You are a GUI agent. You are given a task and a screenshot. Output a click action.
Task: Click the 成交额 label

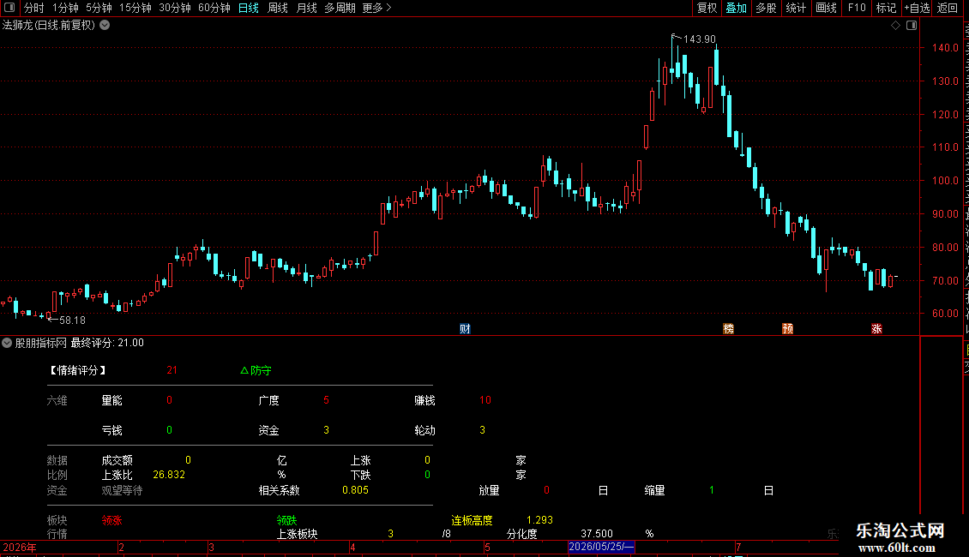117,461
